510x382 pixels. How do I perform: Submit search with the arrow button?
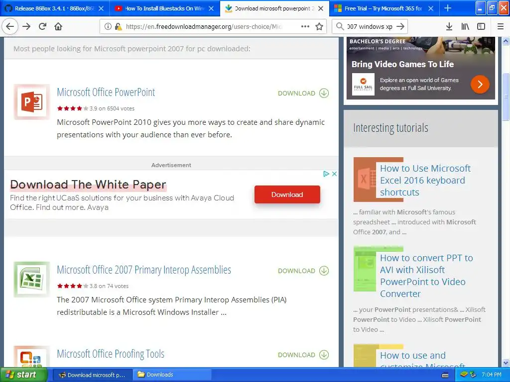coord(401,27)
